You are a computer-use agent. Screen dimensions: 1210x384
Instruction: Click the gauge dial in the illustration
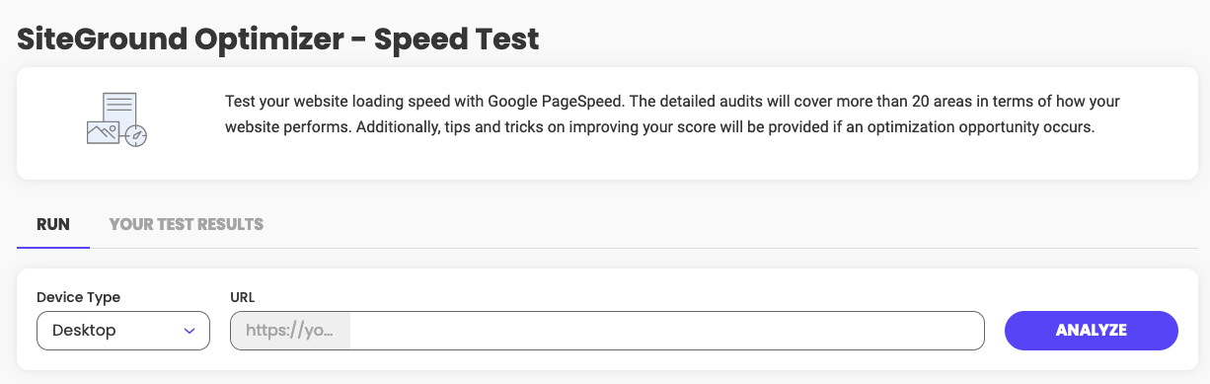[136, 136]
